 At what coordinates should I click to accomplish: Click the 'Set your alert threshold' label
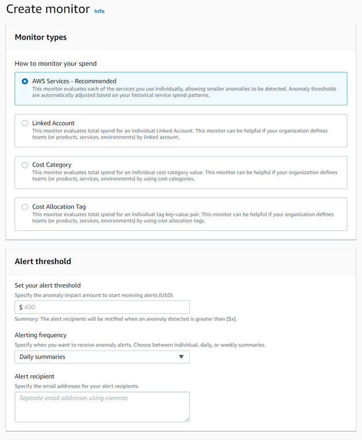(48, 285)
